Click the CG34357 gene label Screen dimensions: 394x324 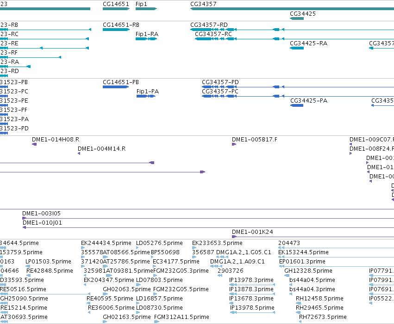point(203,4)
